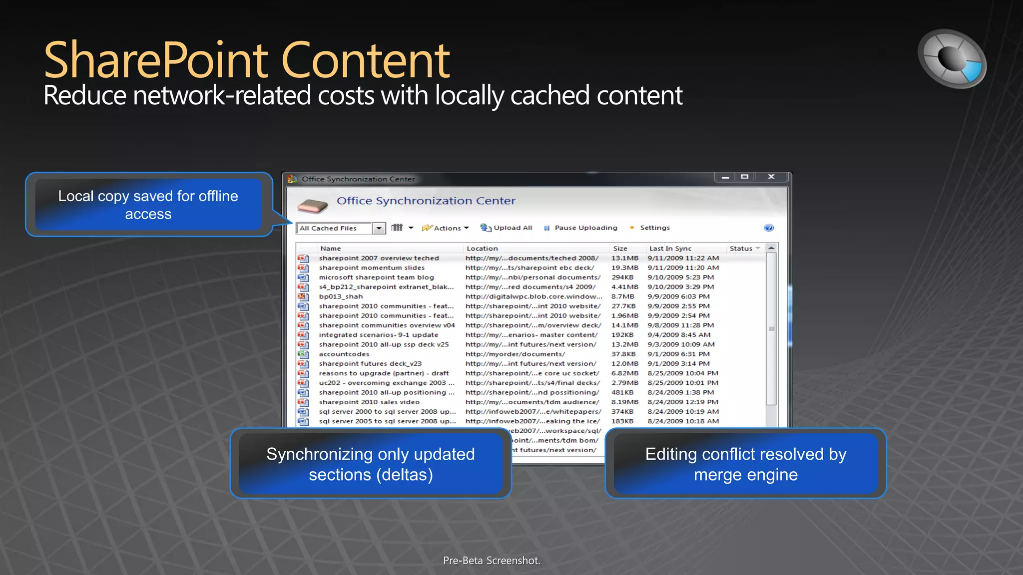Select 'sharepoint 2010 sales video' row

tap(530, 402)
